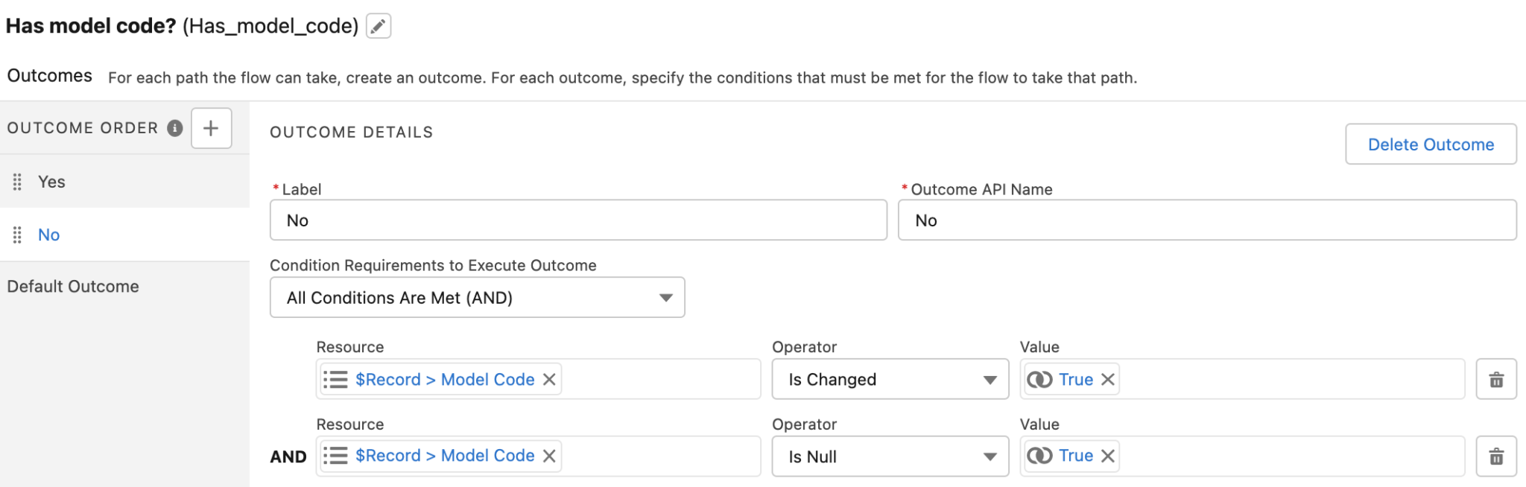Click True text in Is Null row
This screenshot has height=487, width=1526.
pos(1076,456)
